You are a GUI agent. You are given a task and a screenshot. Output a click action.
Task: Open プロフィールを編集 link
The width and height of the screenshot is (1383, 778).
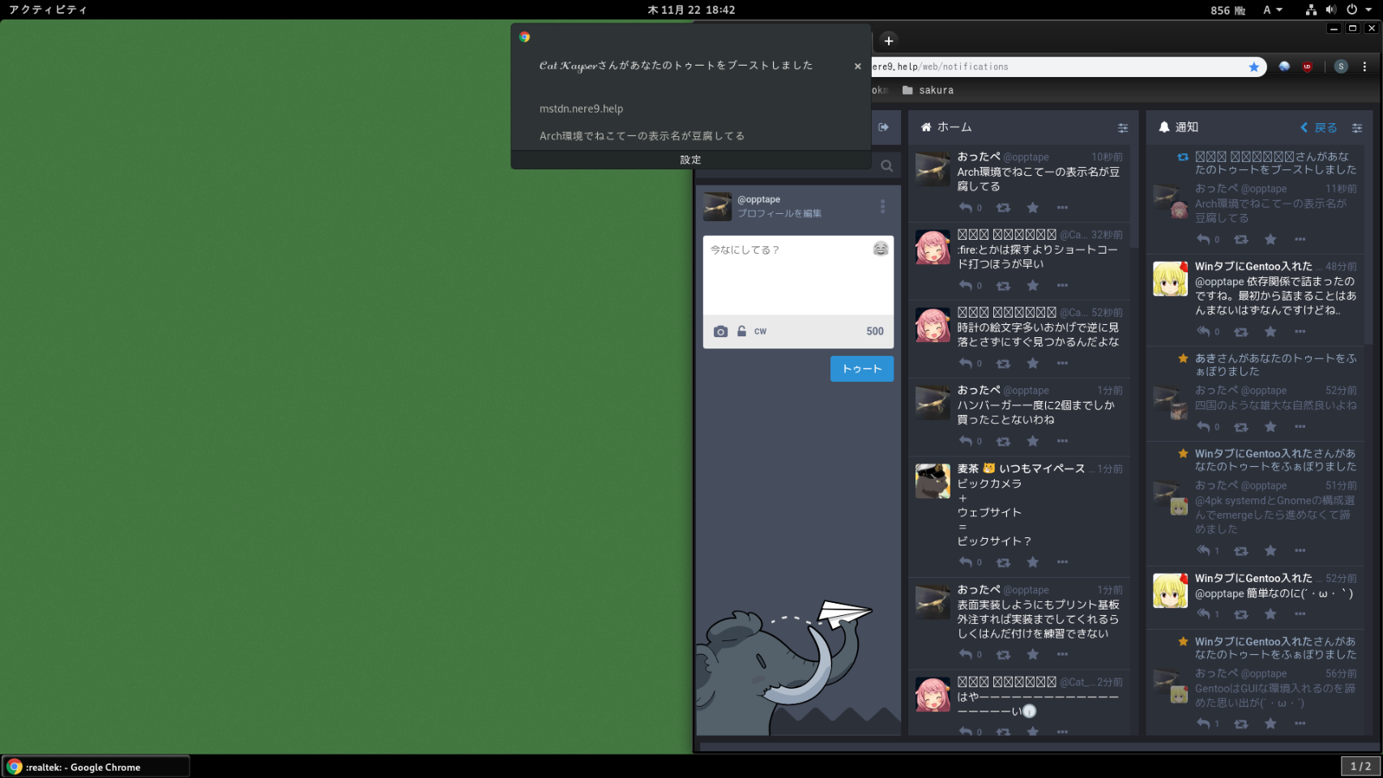(x=779, y=214)
